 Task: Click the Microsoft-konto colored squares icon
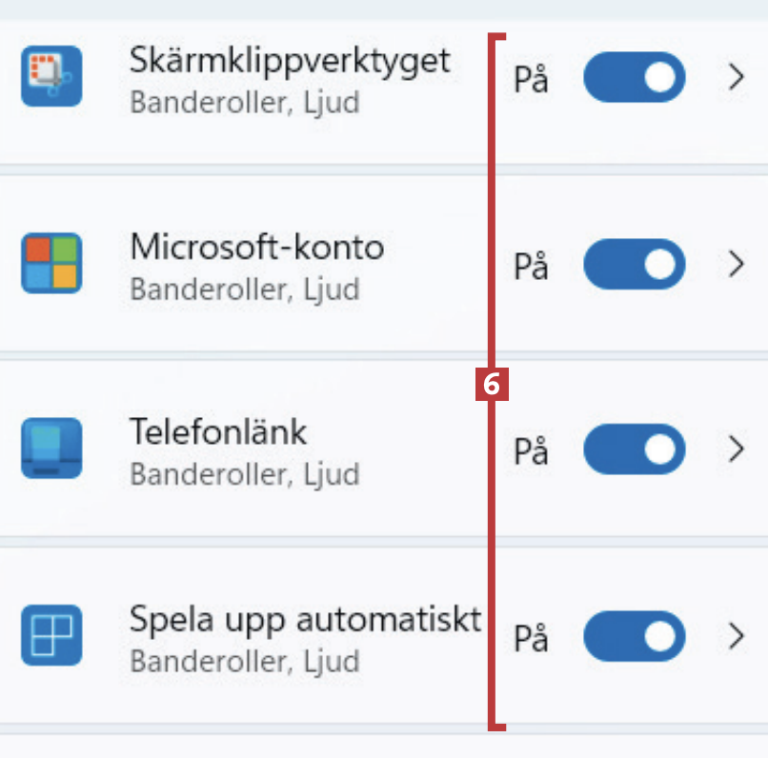(51, 264)
